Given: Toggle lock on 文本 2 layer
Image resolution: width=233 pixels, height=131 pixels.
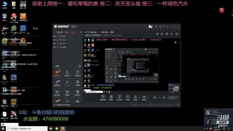Looking at the screenshot, I should 57,40.
